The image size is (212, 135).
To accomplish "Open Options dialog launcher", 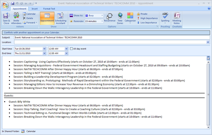I will click(x=157, y=26).
